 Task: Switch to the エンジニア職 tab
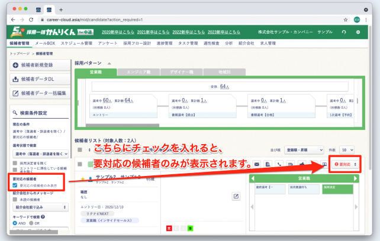[x=139, y=72]
